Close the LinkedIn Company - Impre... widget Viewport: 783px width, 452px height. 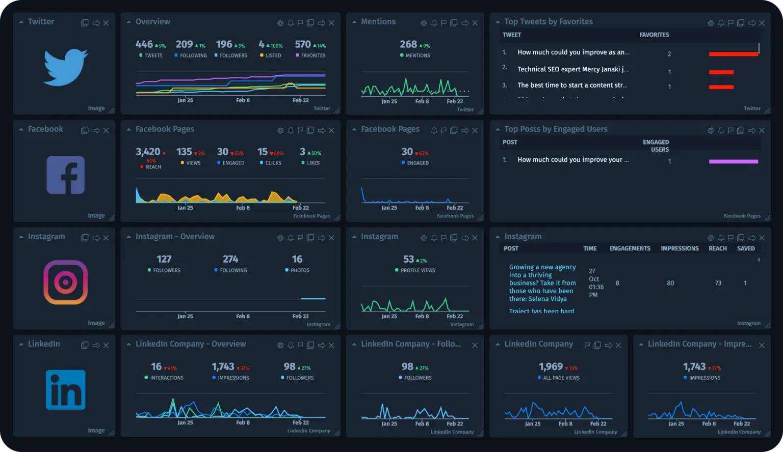[x=762, y=345]
